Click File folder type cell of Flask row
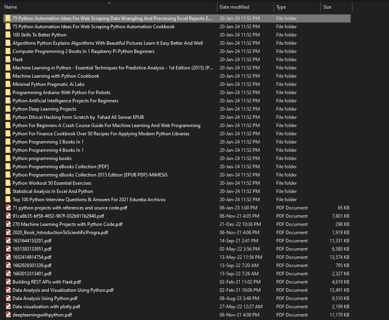389x320 pixels. click(x=286, y=60)
